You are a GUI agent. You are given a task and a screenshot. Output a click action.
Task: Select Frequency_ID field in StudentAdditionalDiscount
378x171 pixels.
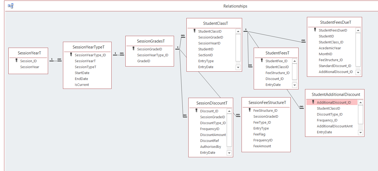click(x=327, y=120)
